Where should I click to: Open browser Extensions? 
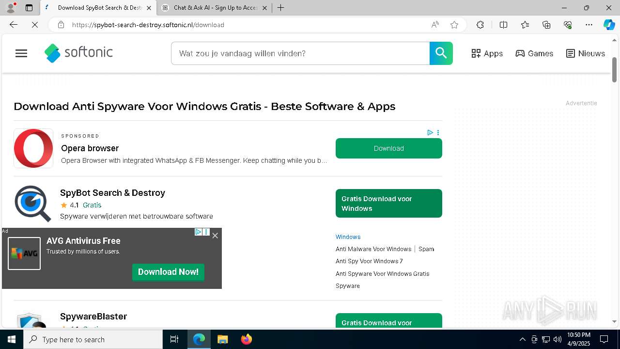tap(480, 25)
